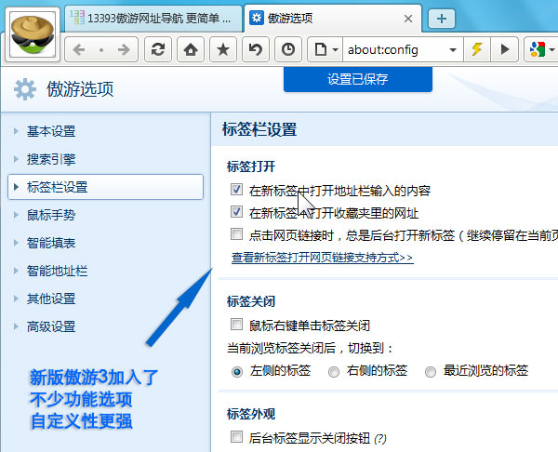Click the go play arrow button
This screenshot has height=452, width=558.
[504, 49]
